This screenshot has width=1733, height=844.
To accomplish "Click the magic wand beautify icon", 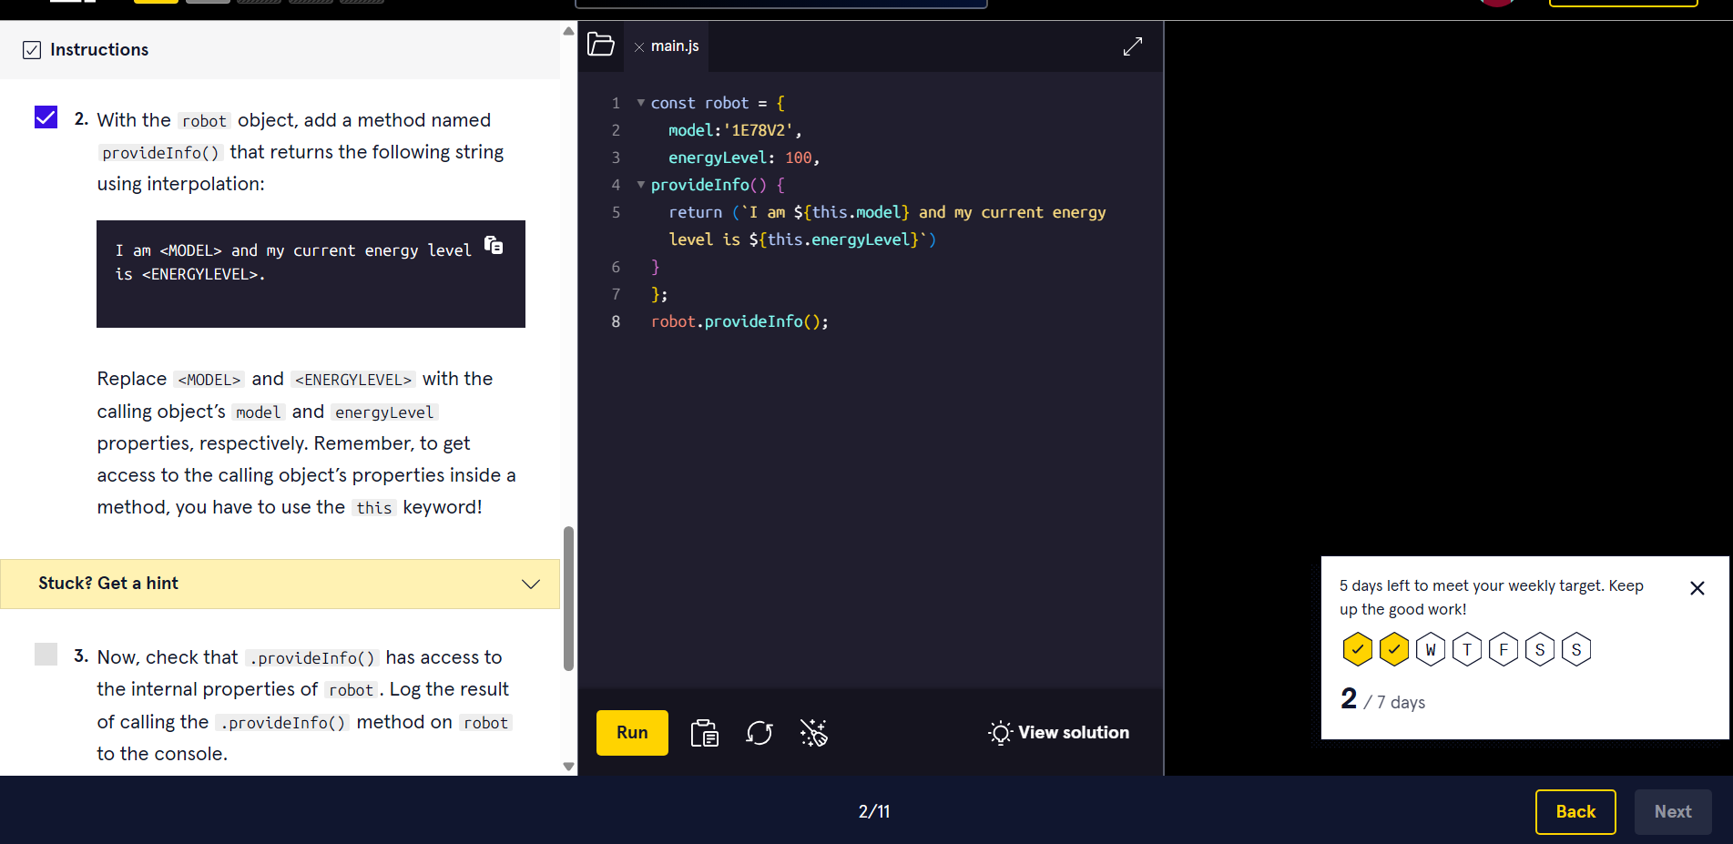I will (813, 733).
